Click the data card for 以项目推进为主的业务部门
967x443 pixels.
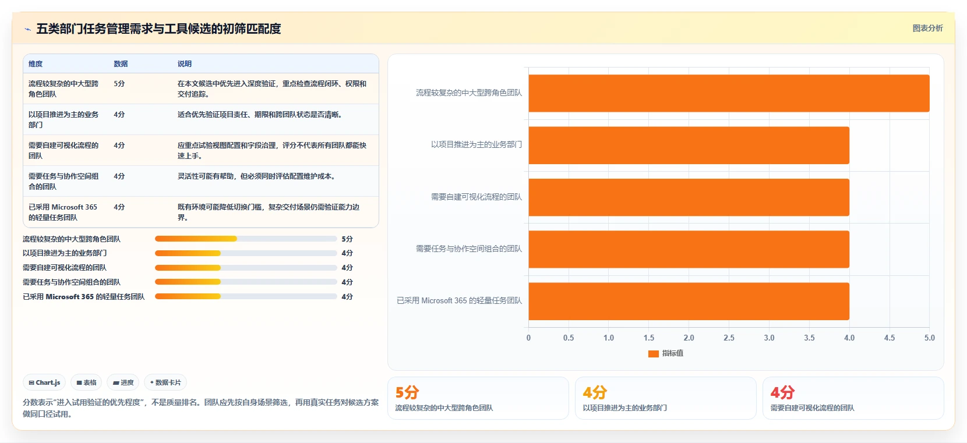(666, 398)
